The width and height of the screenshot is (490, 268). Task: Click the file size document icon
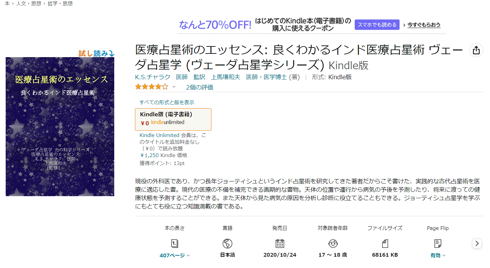tap(385, 243)
